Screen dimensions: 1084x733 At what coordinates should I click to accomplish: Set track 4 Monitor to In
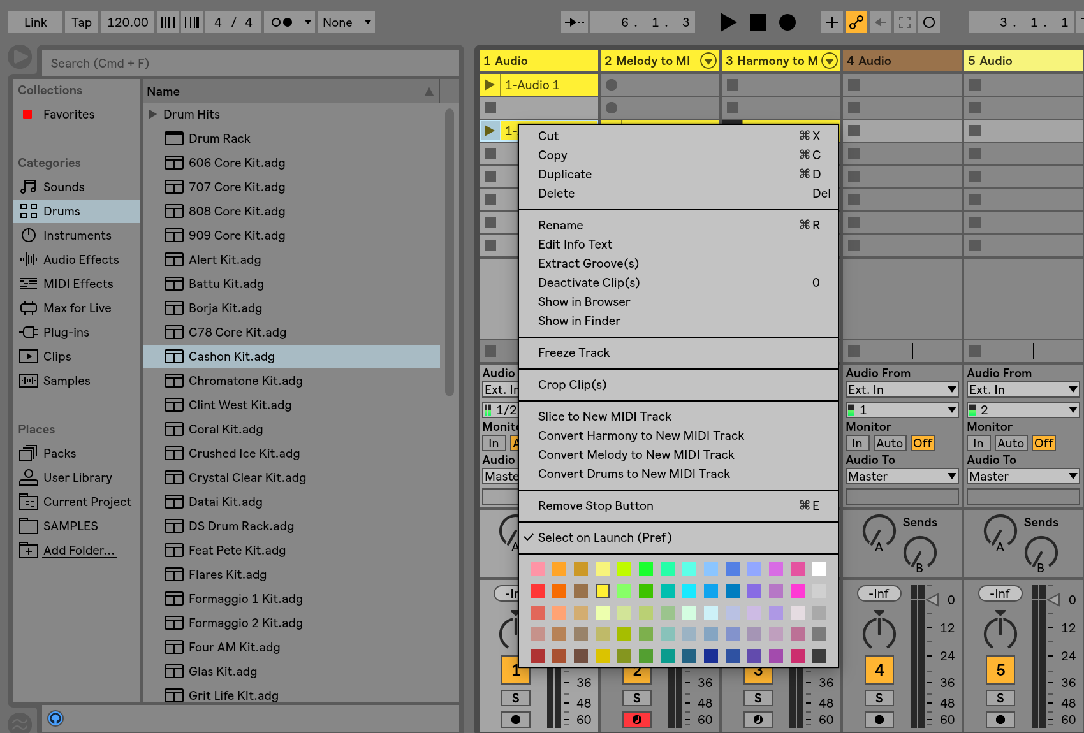(857, 443)
